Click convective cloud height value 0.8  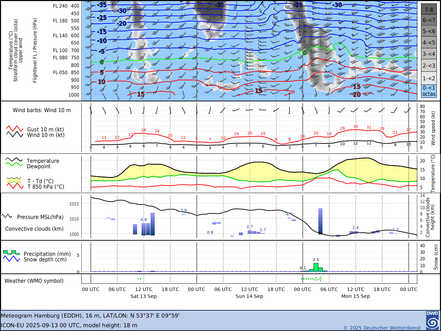[x=210, y=233]
